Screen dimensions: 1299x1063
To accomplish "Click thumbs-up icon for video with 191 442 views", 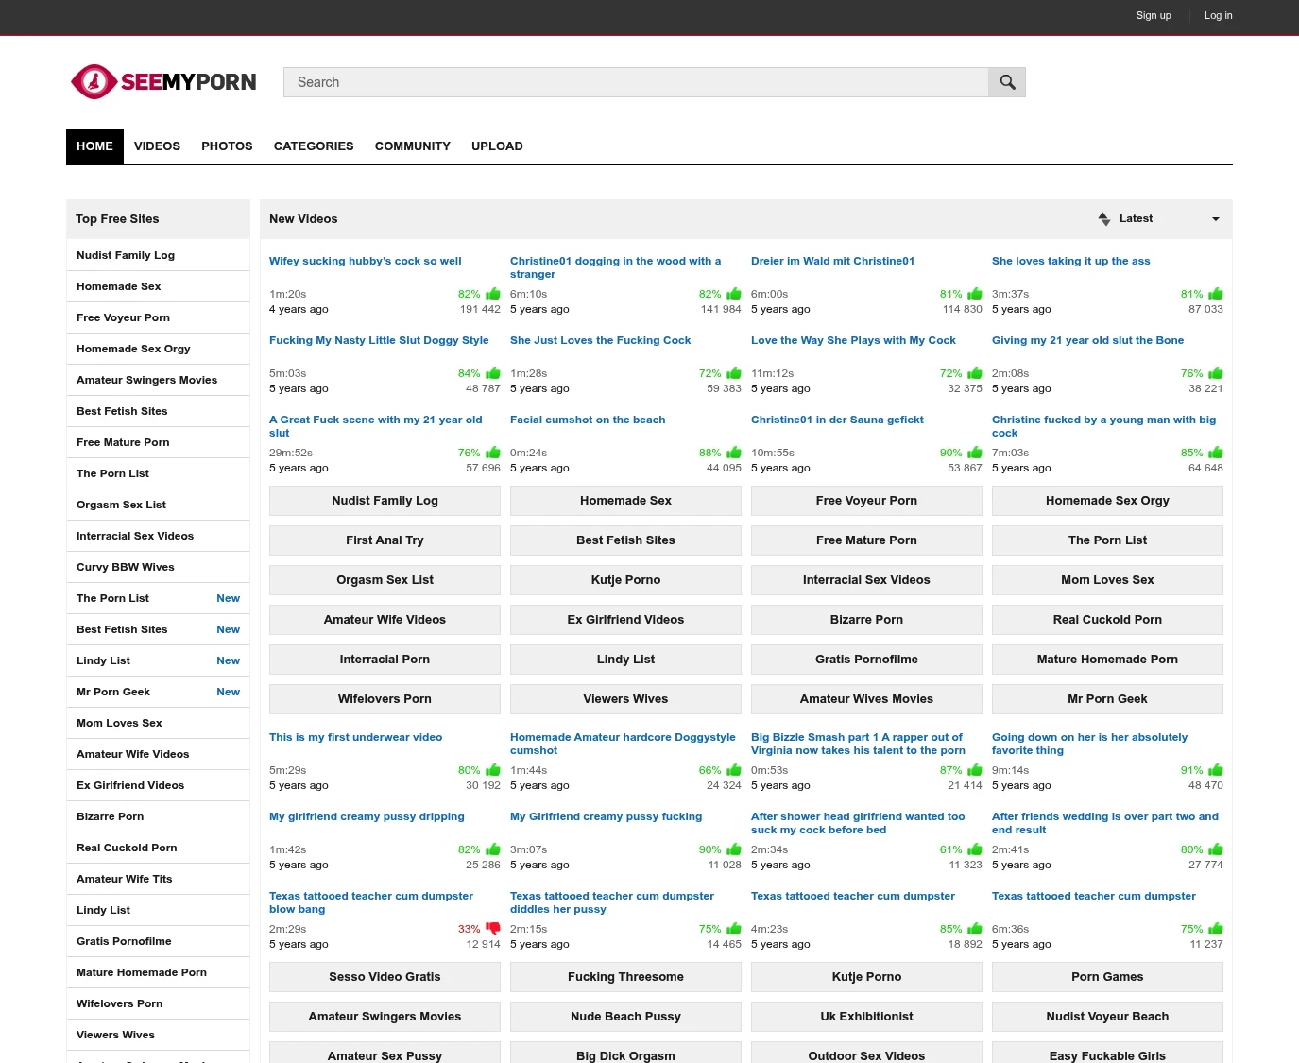I will coord(493,294).
